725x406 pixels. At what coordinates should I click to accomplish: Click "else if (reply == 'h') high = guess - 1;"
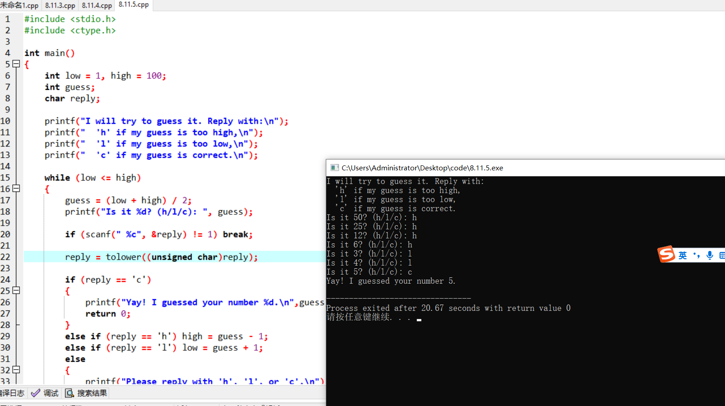tap(167, 336)
